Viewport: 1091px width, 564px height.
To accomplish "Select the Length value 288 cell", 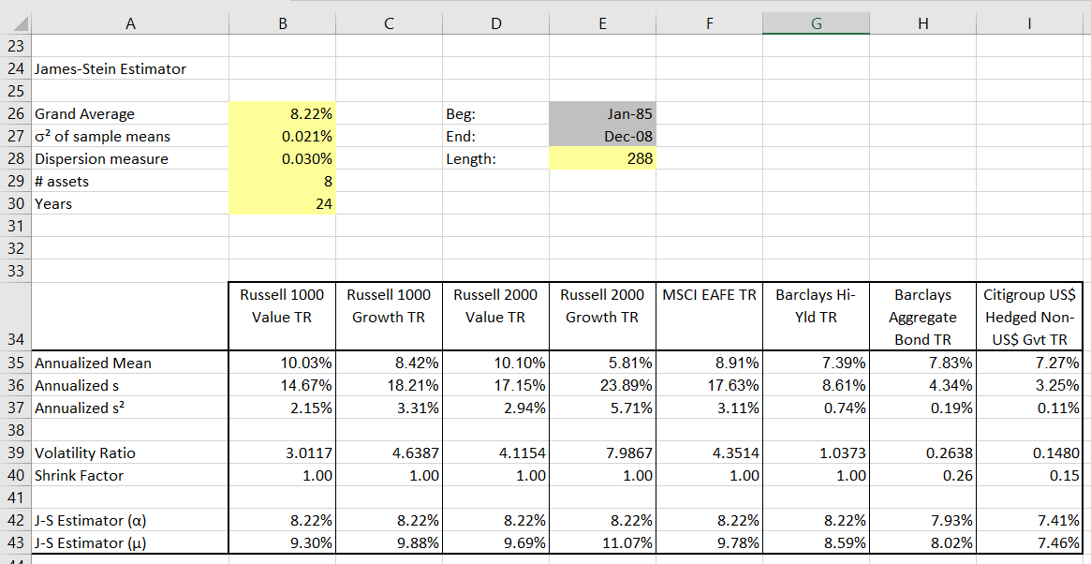I will click(x=602, y=158).
